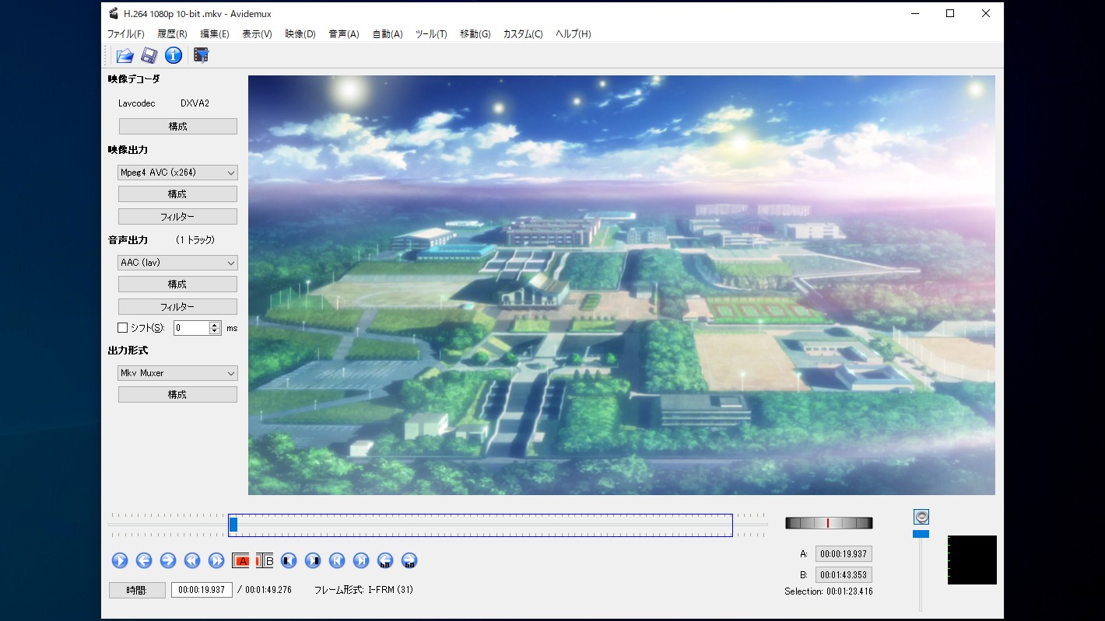1105x621 pixels.
Task: Click 構成 button under audio output
Action: 177,284
